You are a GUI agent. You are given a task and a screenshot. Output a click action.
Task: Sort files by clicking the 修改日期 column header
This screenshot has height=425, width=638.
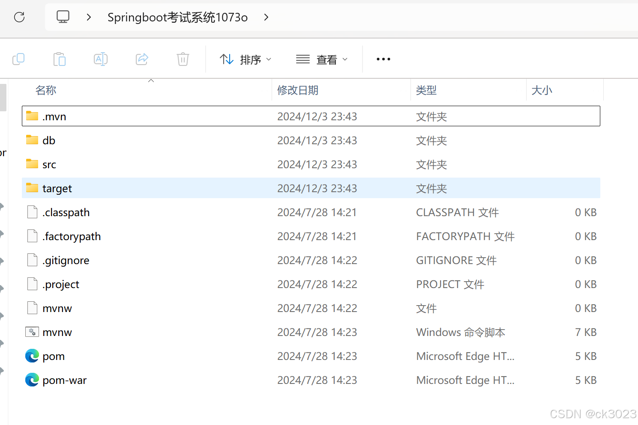click(x=298, y=90)
